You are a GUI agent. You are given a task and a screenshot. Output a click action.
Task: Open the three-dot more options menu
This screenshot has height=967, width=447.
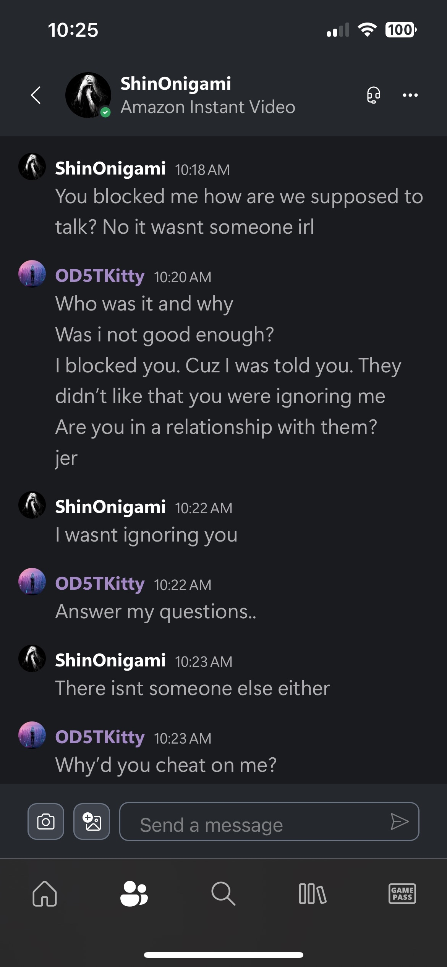click(x=410, y=95)
